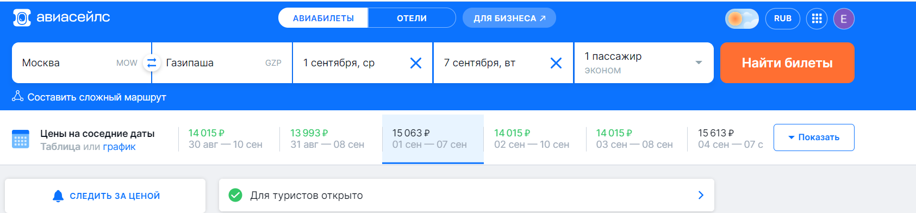916x213 pixels.
Task: Open the apps grid menu
Action: pyautogui.click(x=817, y=18)
